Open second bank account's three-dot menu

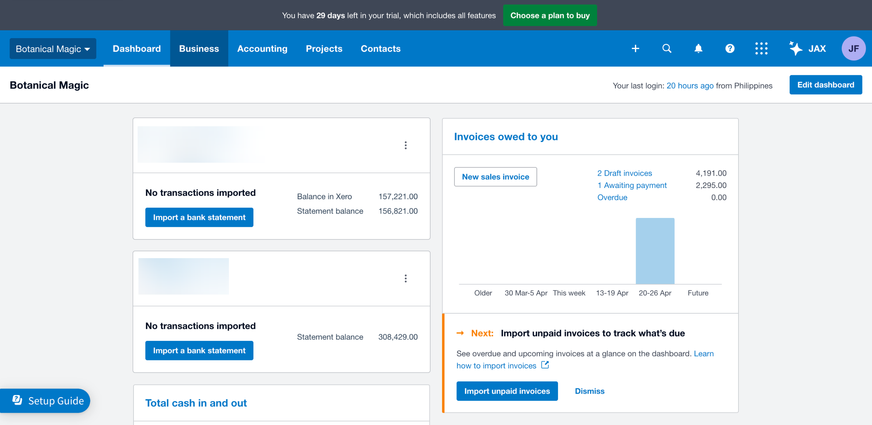[405, 279]
